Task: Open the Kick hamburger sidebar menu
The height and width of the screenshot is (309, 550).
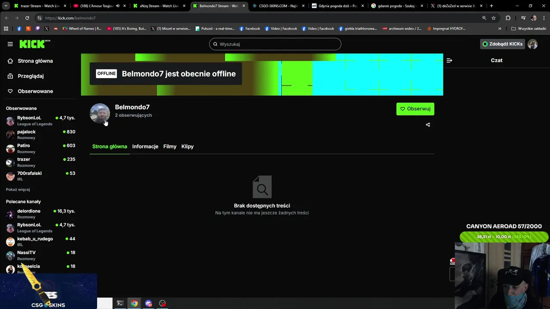Action: [x=10, y=44]
